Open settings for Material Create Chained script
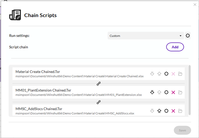 166,74
